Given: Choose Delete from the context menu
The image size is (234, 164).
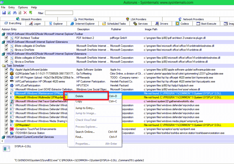Looking at the screenshot, I should coord(79,96).
